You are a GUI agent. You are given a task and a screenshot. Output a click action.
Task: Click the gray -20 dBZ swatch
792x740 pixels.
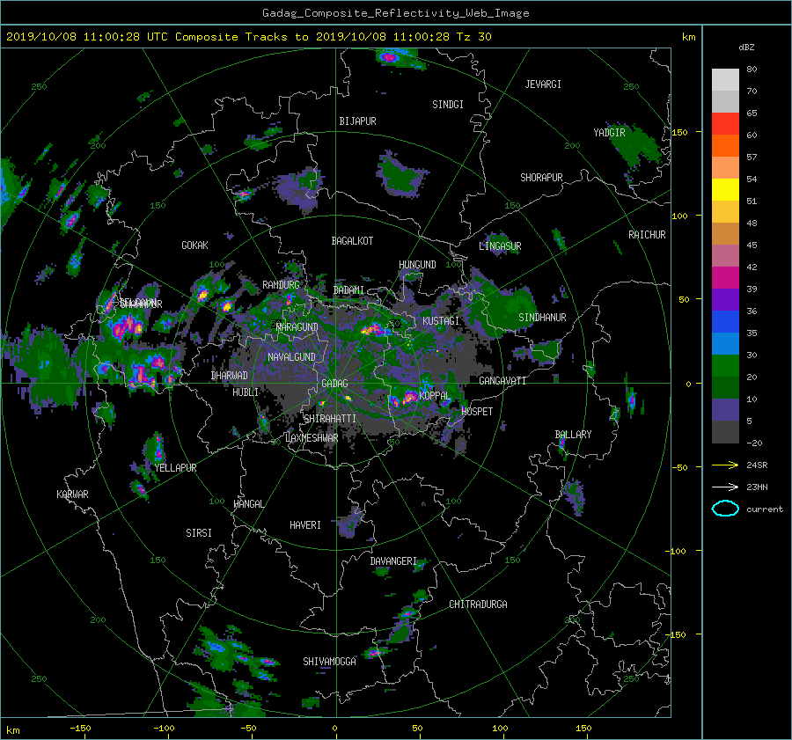tap(725, 432)
